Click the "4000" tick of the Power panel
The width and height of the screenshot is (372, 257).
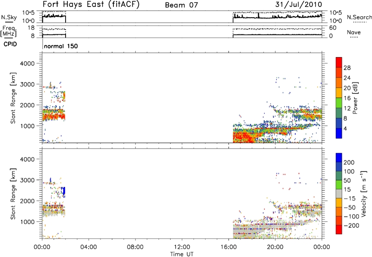coord(27,64)
